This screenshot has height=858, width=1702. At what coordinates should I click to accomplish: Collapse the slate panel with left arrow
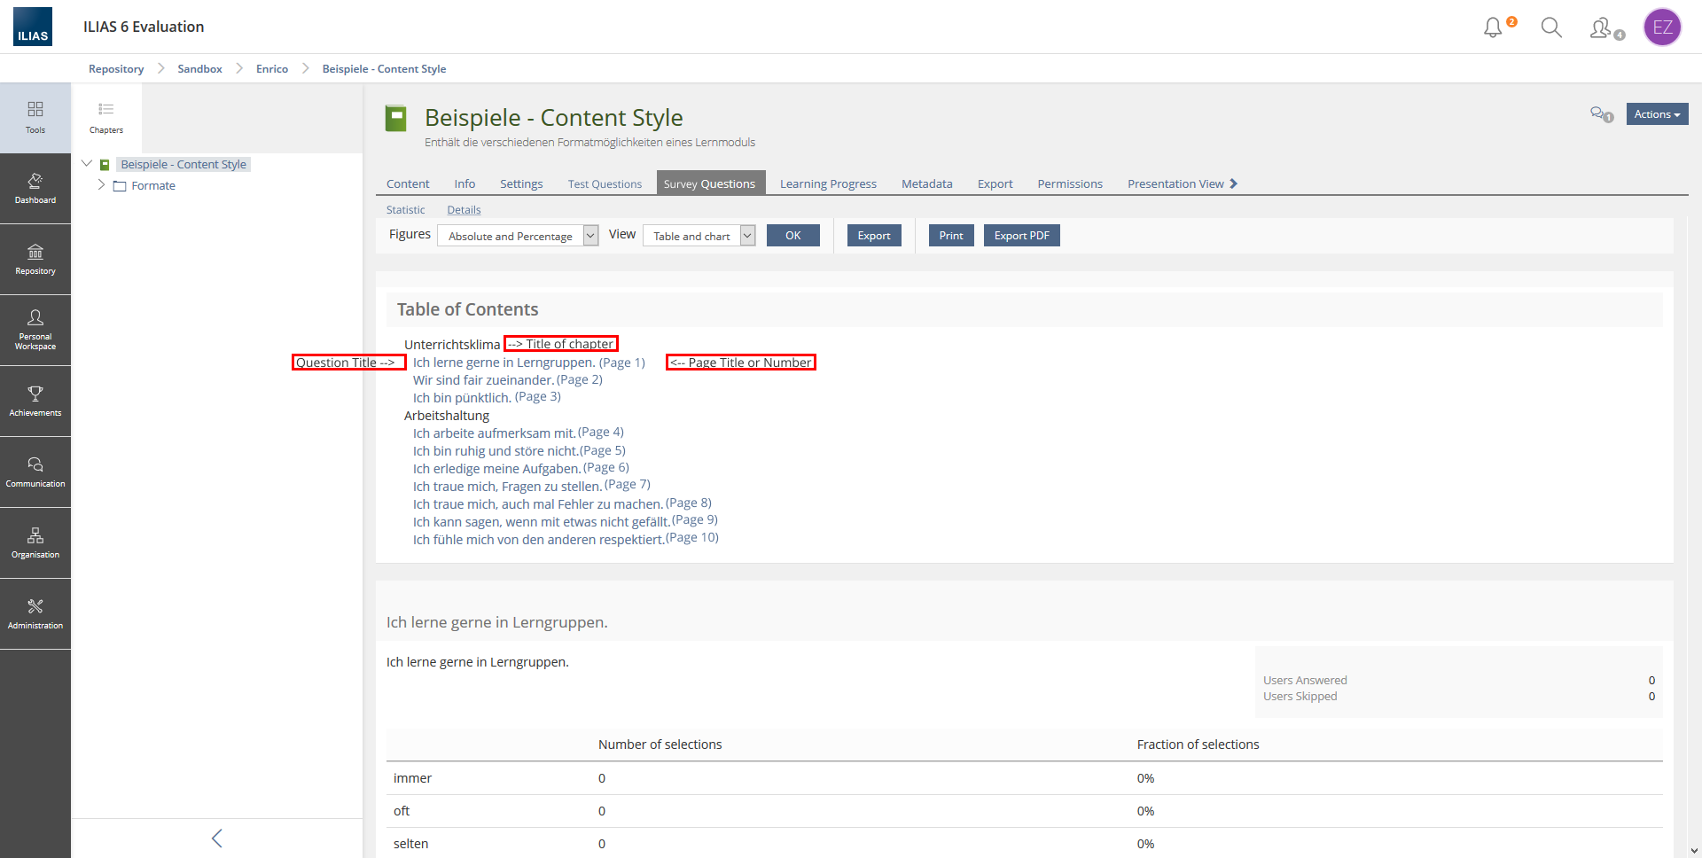click(217, 838)
